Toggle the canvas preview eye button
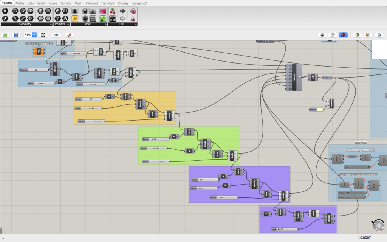Screen dimensions: 387x242 click(x=56, y=35)
